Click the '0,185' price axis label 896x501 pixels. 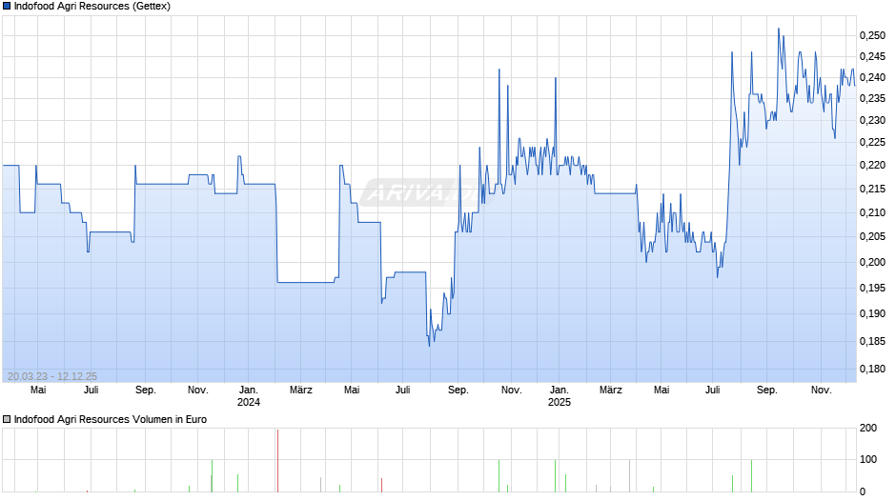coord(872,342)
